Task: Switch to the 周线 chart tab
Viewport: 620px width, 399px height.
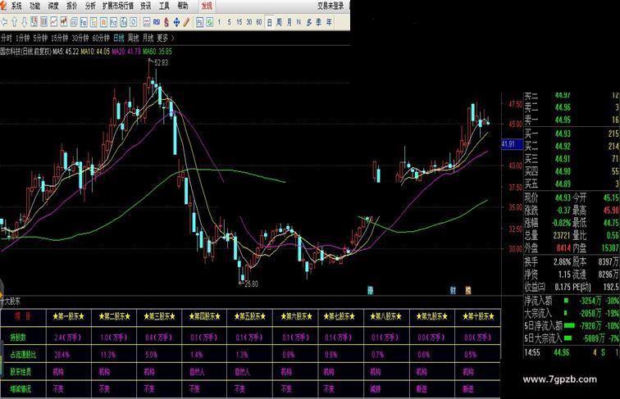Action: point(133,39)
